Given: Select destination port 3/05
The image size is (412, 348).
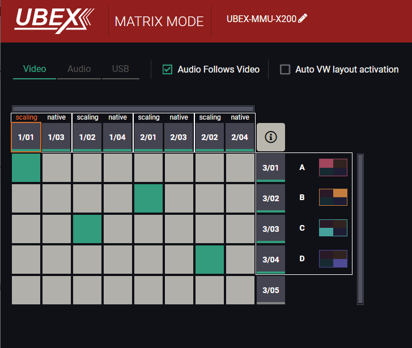Looking at the screenshot, I should pos(271,290).
